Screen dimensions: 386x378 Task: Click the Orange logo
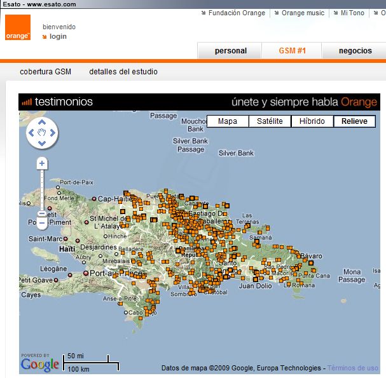(18, 27)
